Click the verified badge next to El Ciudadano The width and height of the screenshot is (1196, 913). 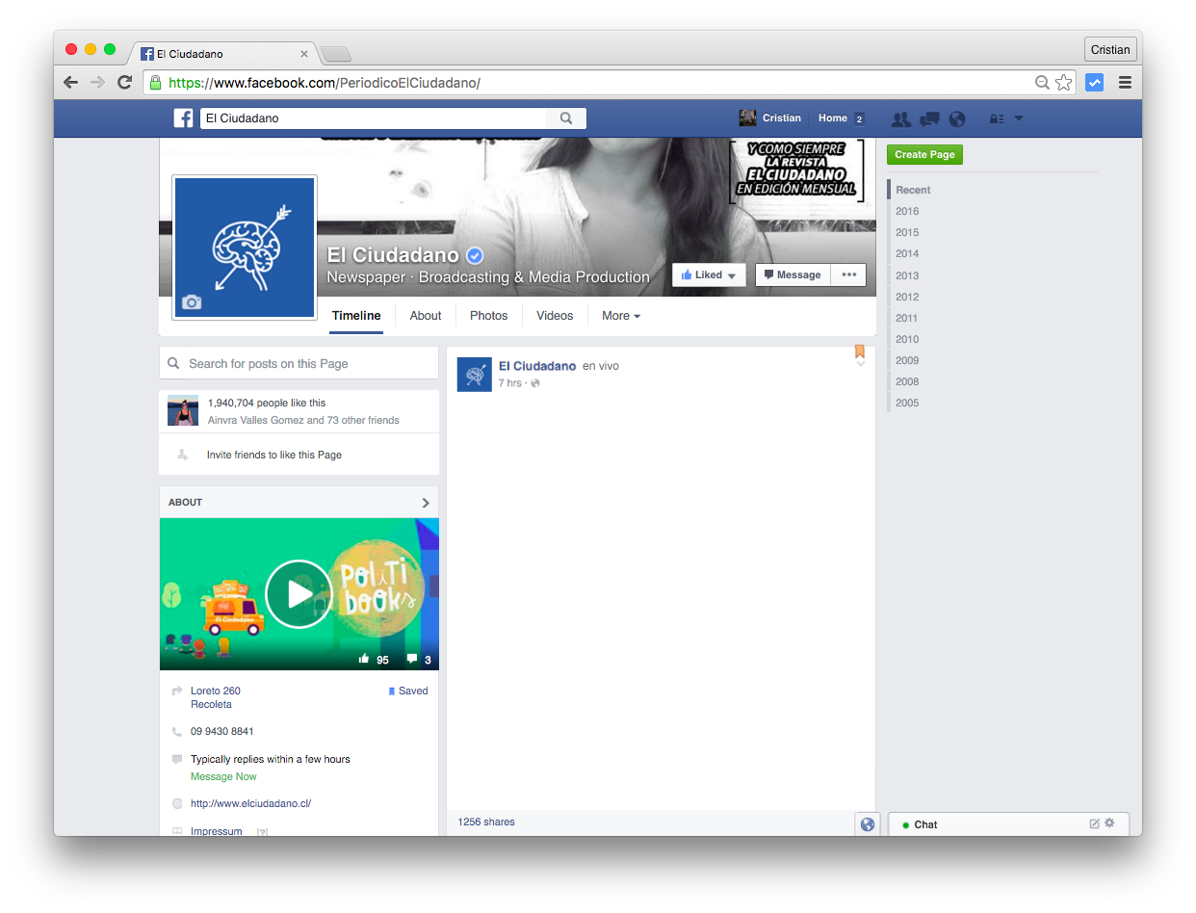475,255
